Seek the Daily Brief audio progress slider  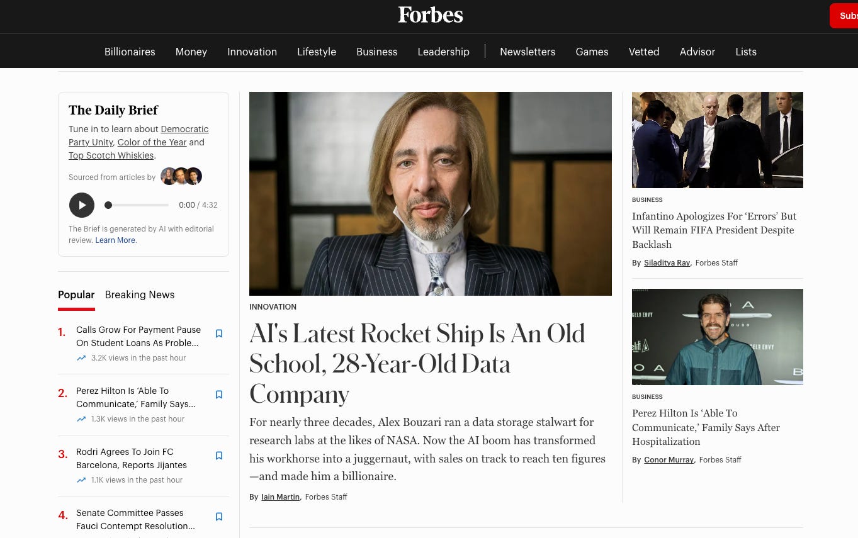point(137,205)
